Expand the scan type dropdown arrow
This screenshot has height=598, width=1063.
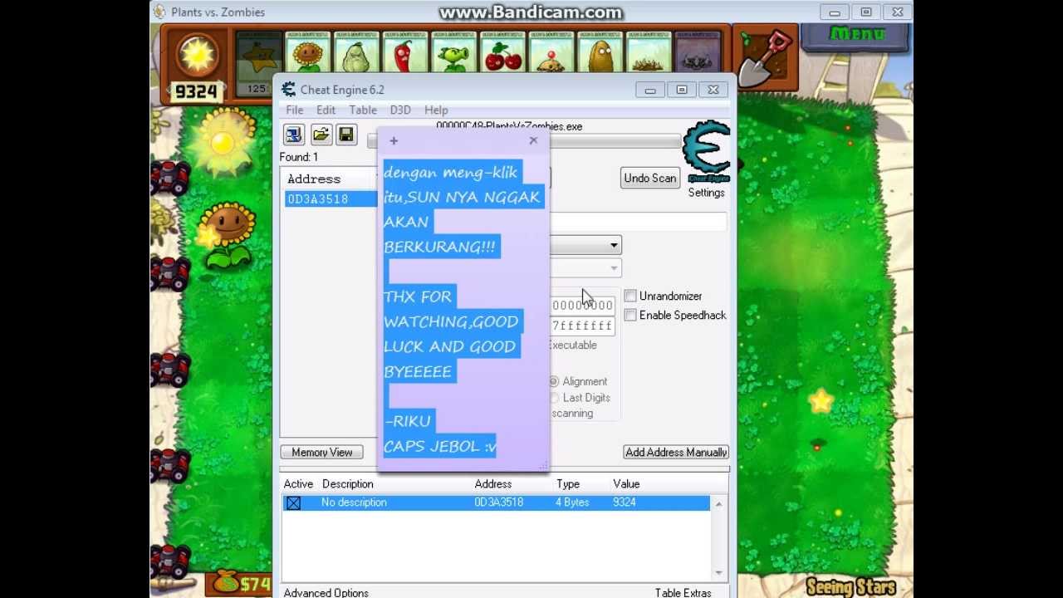[x=614, y=246]
